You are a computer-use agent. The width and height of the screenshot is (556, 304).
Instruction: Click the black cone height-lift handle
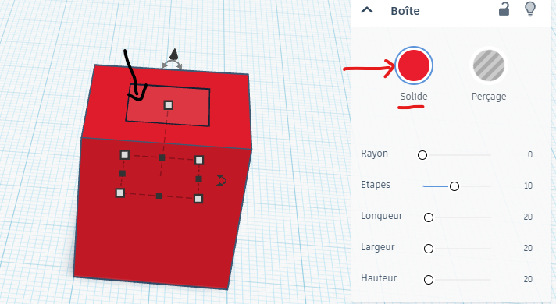click(173, 54)
